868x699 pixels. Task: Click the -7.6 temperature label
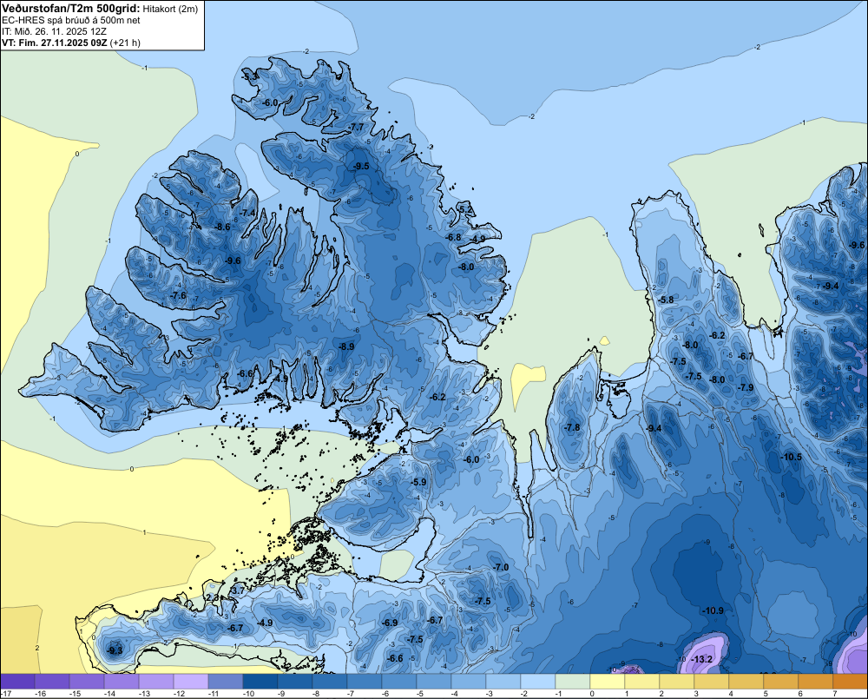178,295
